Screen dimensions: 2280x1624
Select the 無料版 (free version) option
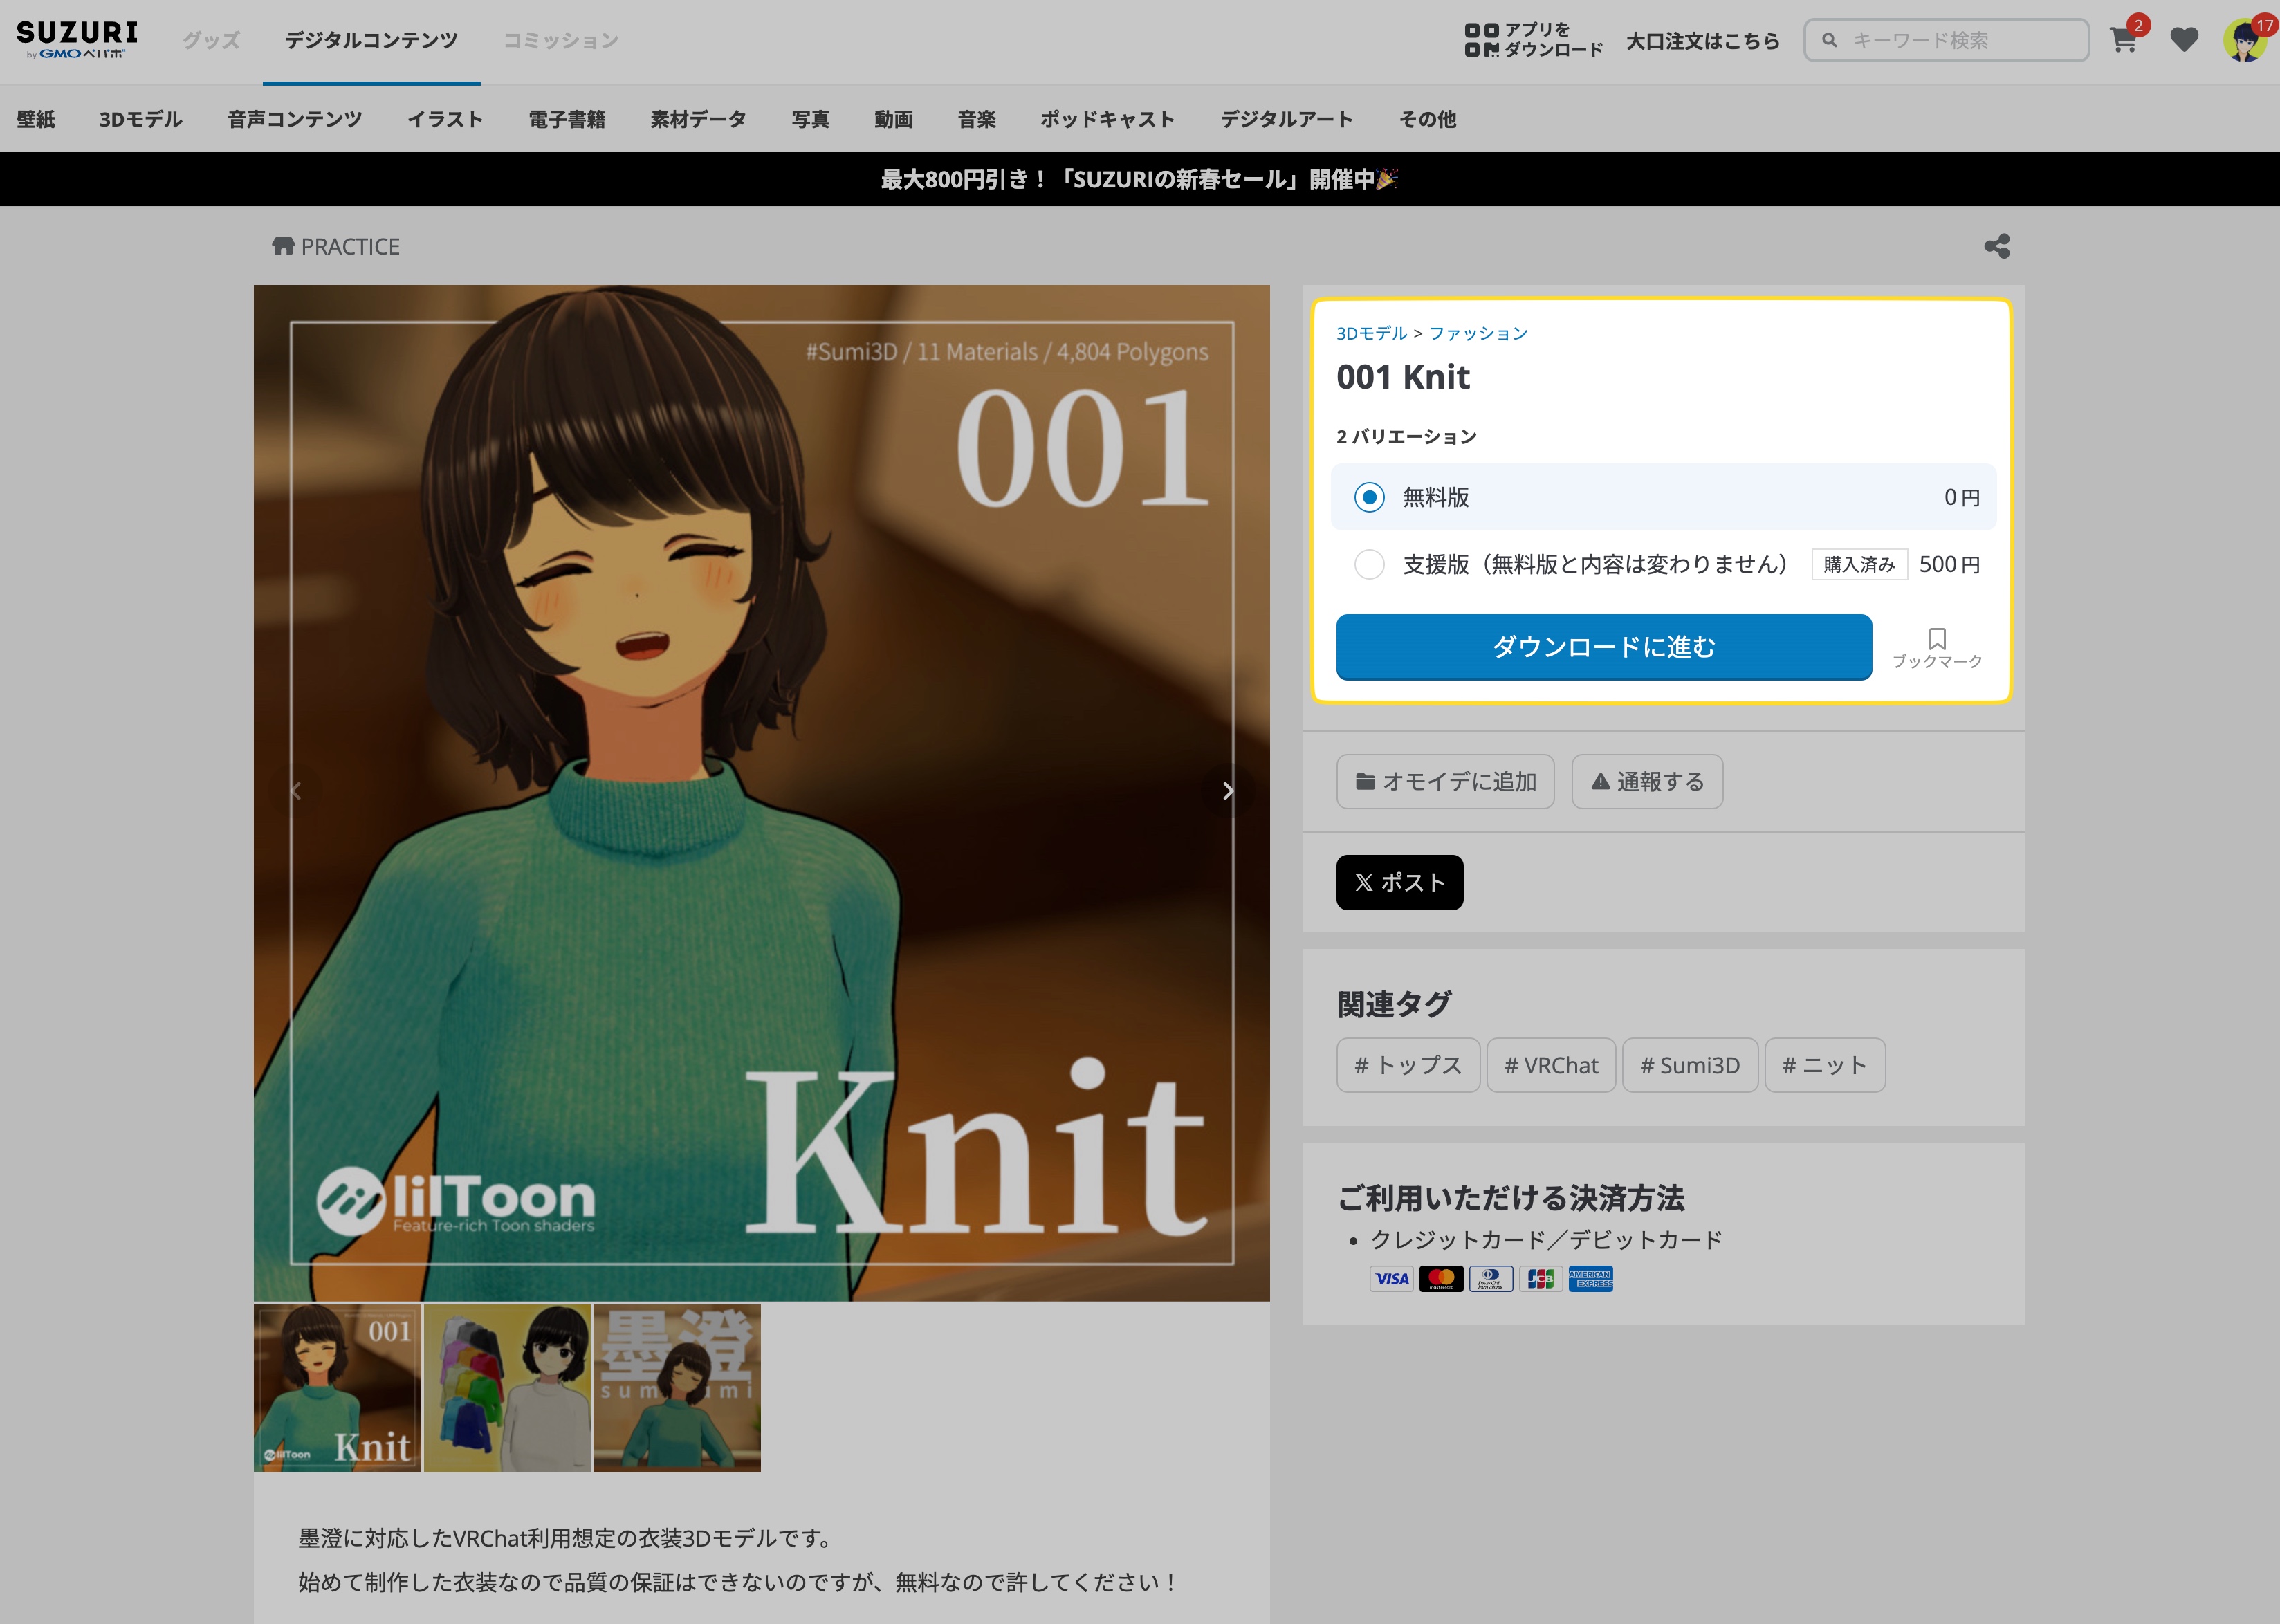tap(1369, 497)
